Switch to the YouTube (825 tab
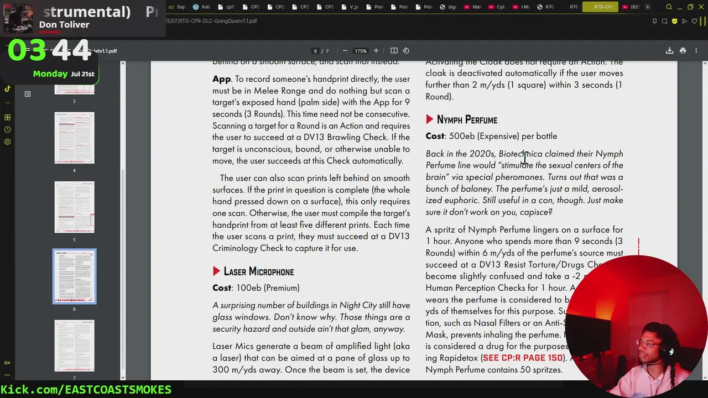Image resolution: width=708 pixels, height=398 pixels. tap(630, 7)
